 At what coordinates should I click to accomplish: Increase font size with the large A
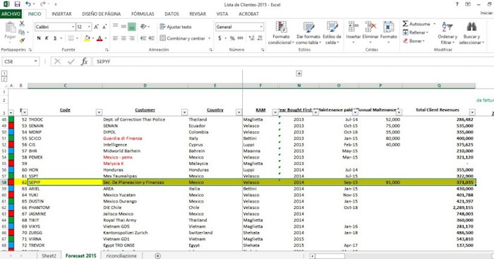97,27
